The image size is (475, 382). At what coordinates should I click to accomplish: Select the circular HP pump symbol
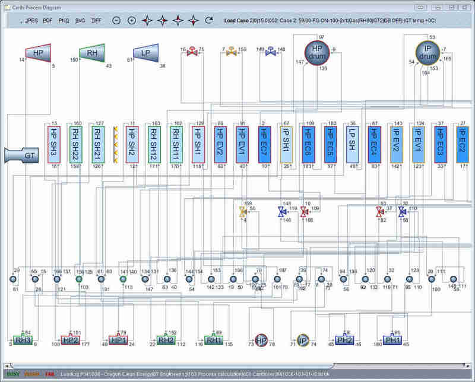pyautogui.click(x=261, y=340)
